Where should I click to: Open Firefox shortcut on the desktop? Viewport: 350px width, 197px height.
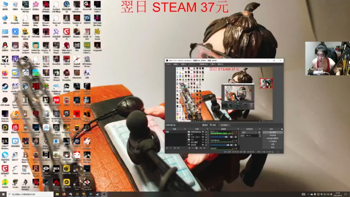coord(5,74)
